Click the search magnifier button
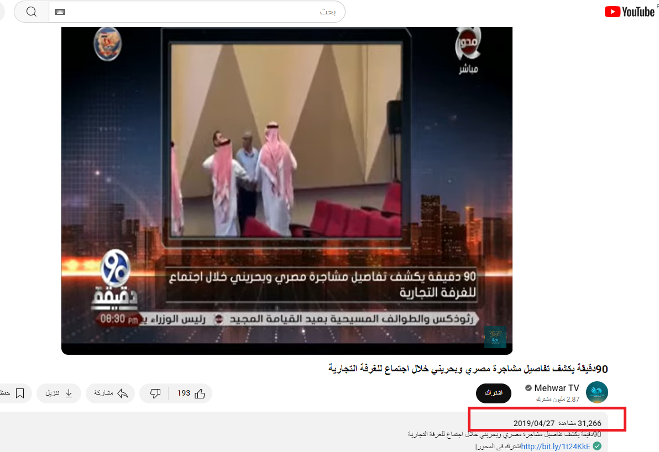Screen dimensions: 659x452 [32, 12]
